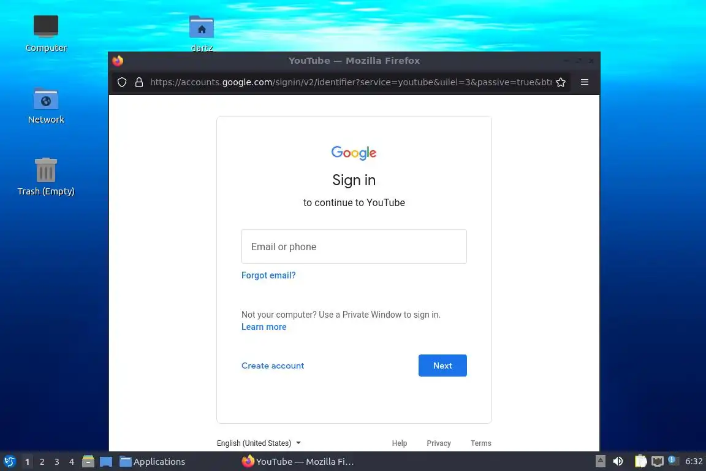
Task: Switch to workspace 2
Action: [x=42, y=462]
